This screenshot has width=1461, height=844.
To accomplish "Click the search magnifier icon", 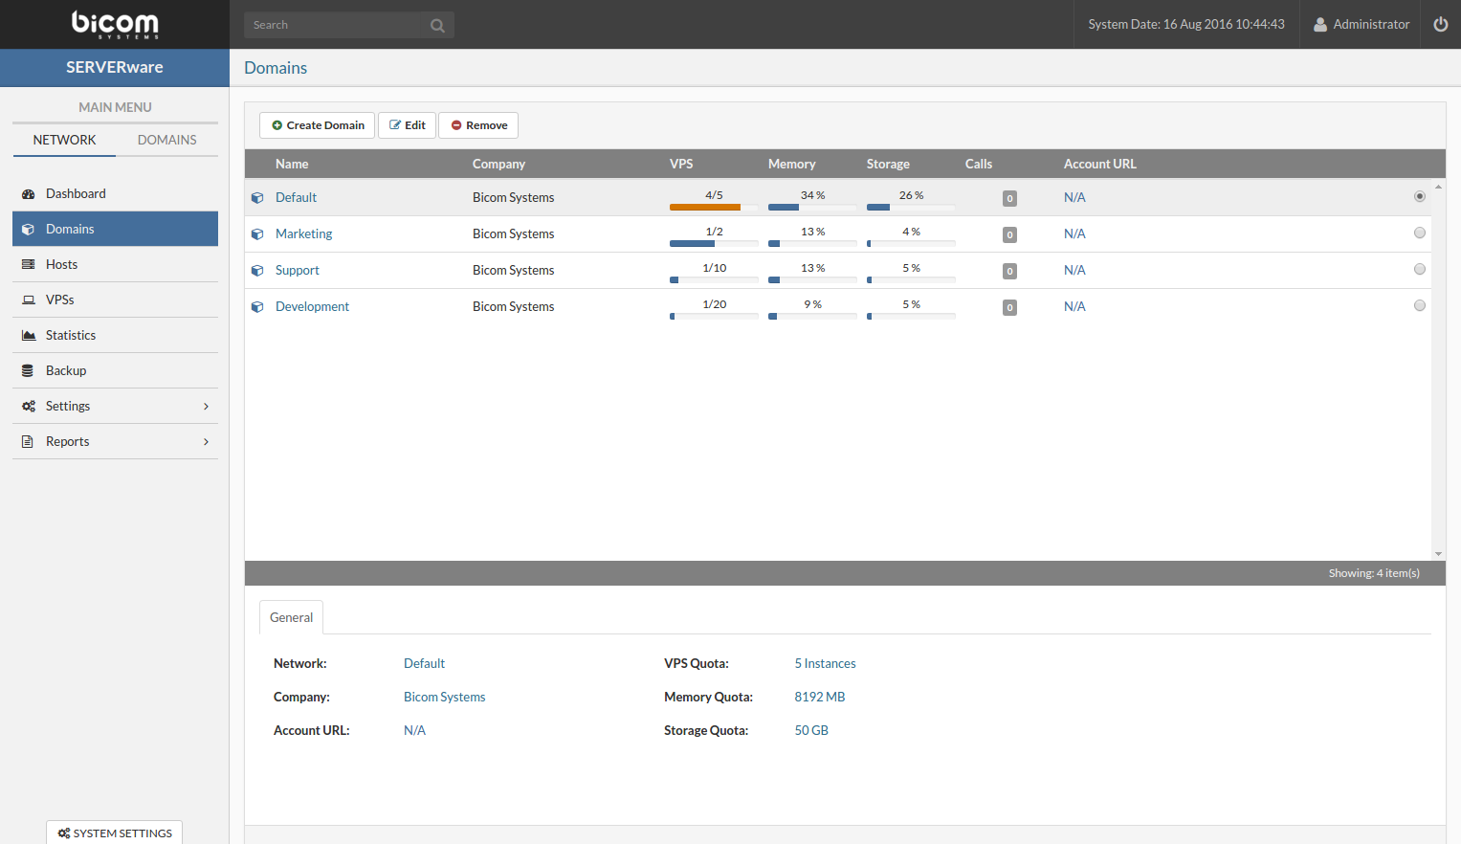I will (x=437, y=26).
